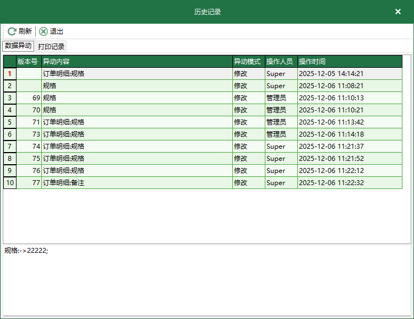
Task: Click the 异动模式 column header
Action: (248, 62)
